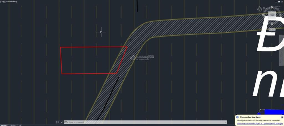The height and width of the screenshot is (126, 284).
Task: Click the info icon in layers notification
Action: coord(237,117)
